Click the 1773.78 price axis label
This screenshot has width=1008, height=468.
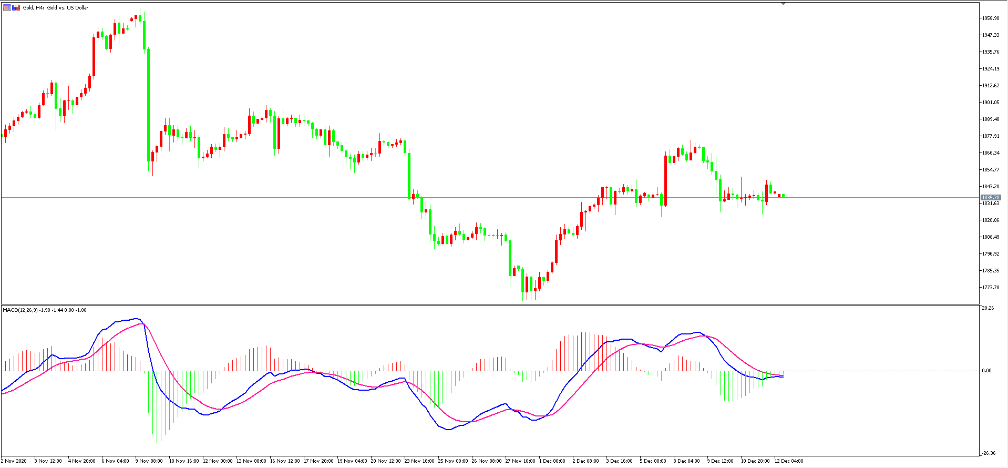991,288
